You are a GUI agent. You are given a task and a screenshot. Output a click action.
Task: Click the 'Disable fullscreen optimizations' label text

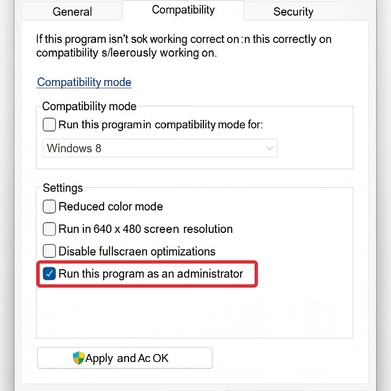pyautogui.click(x=137, y=251)
